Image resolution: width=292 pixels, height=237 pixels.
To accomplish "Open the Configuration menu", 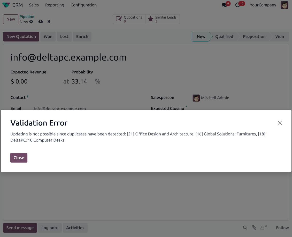I will (83, 5).
